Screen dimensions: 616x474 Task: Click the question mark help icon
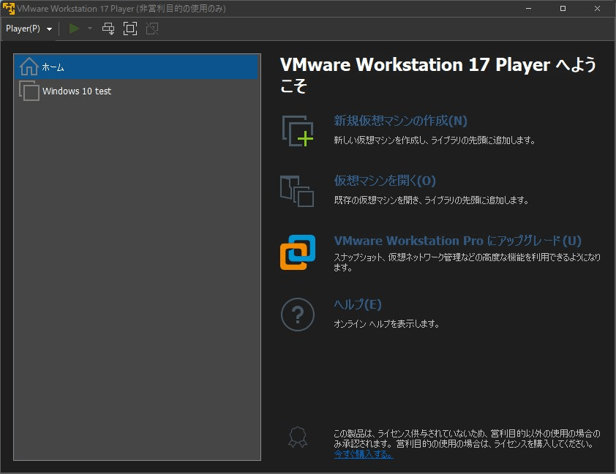[298, 314]
